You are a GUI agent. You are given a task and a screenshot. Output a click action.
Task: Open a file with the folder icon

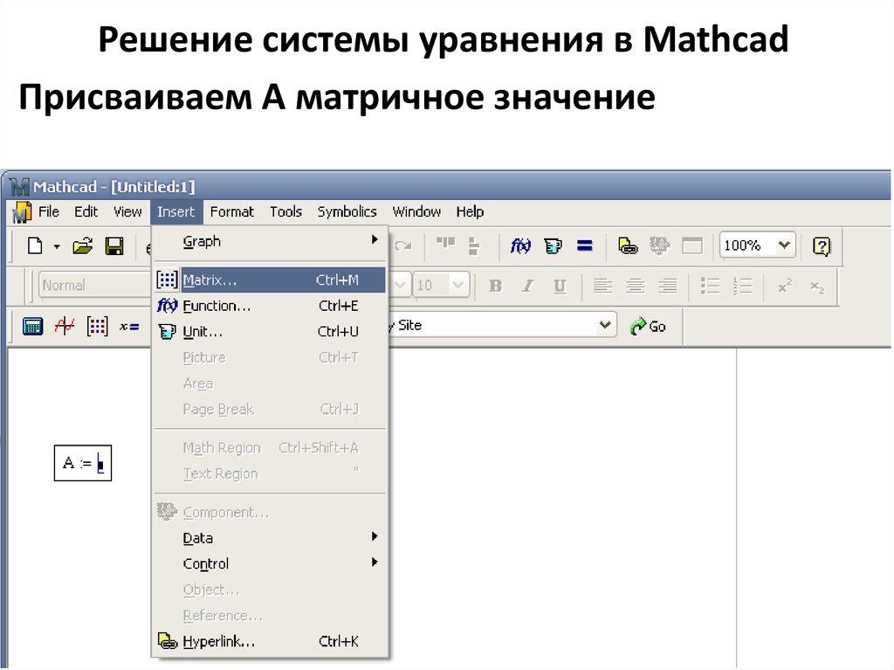82,246
